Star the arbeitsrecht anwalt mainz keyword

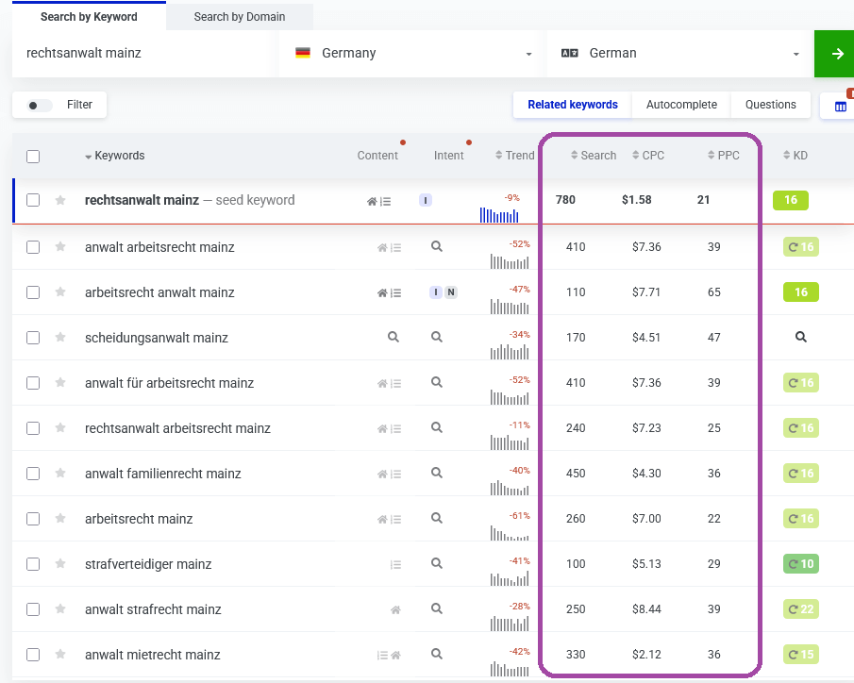[x=60, y=292]
